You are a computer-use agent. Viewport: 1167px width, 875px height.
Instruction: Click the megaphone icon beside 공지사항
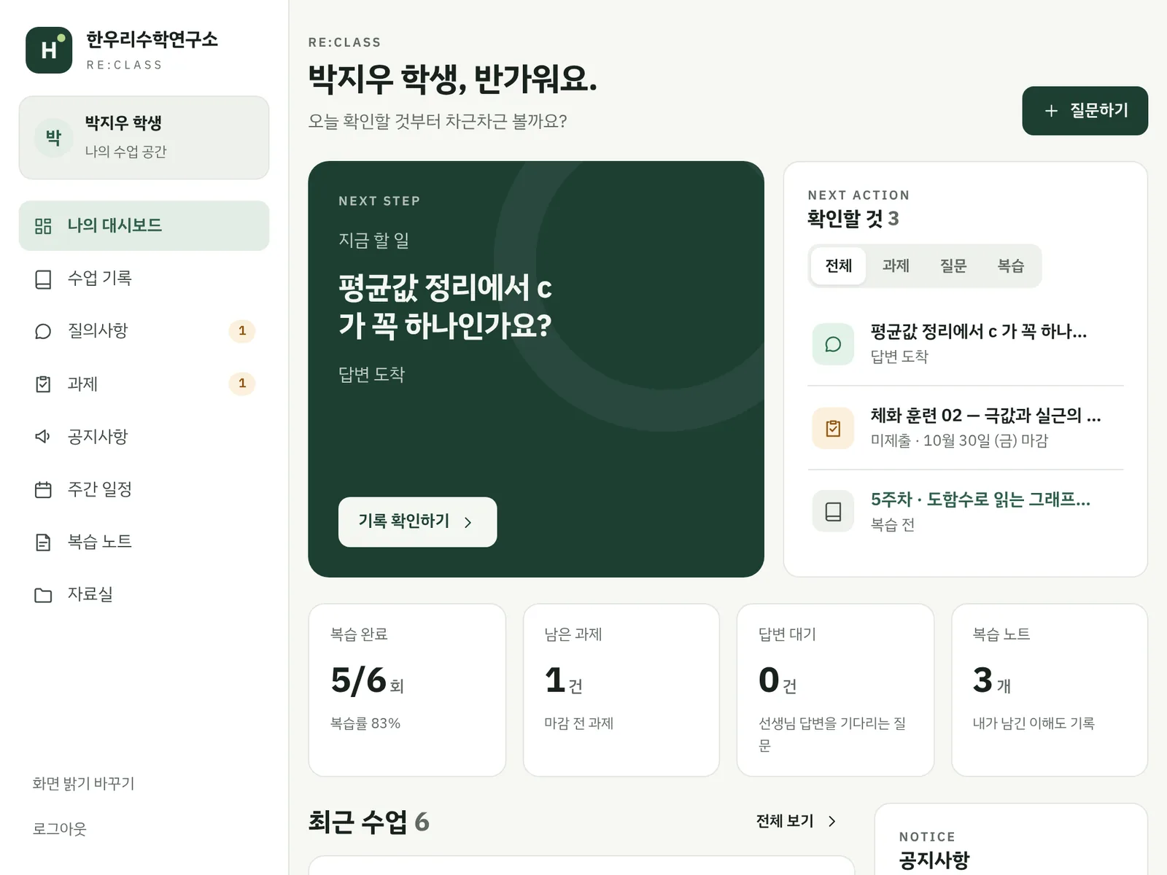pyautogui.click(x=43, y=437)
